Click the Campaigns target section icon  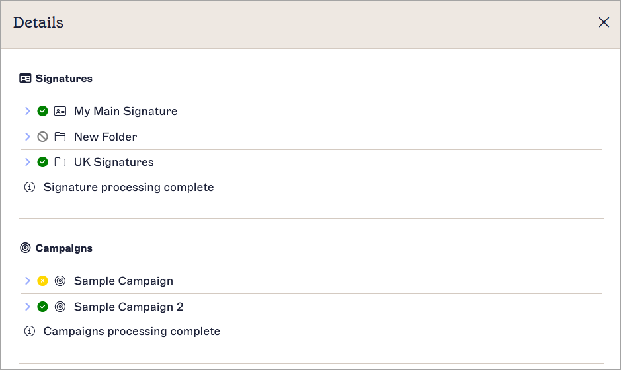[x=25, y=248]
